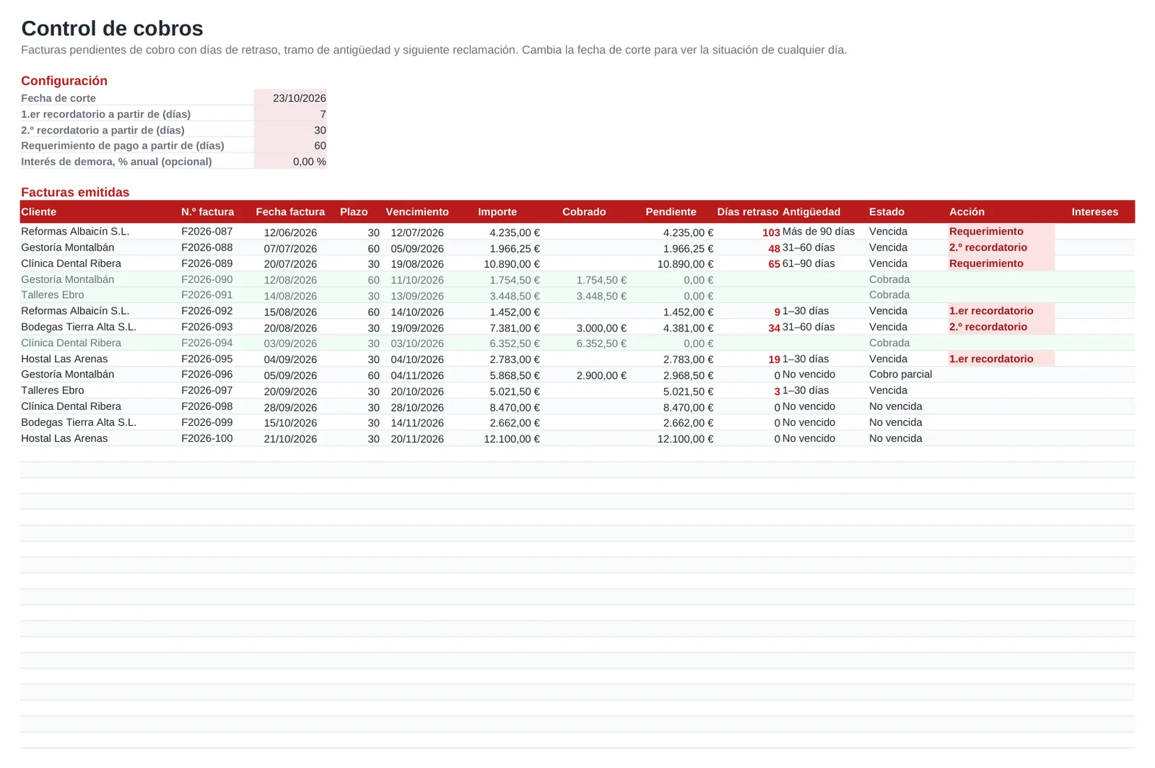Click the Antigüedad column header
The image size is (1155, 768).
[811, 211]
